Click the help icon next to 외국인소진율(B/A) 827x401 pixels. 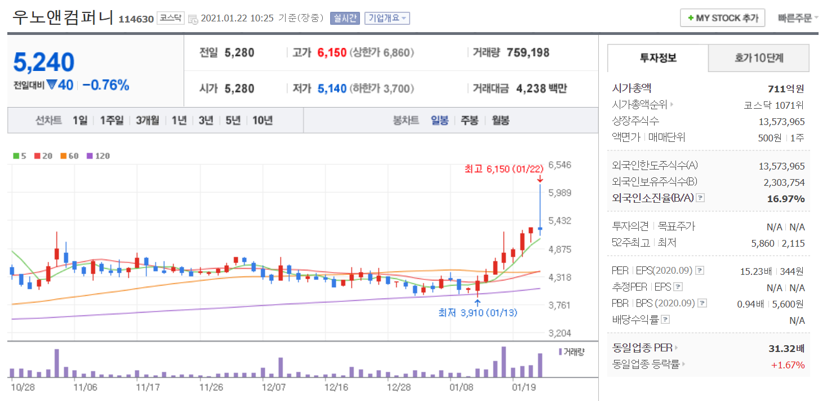tap(700, 198)
